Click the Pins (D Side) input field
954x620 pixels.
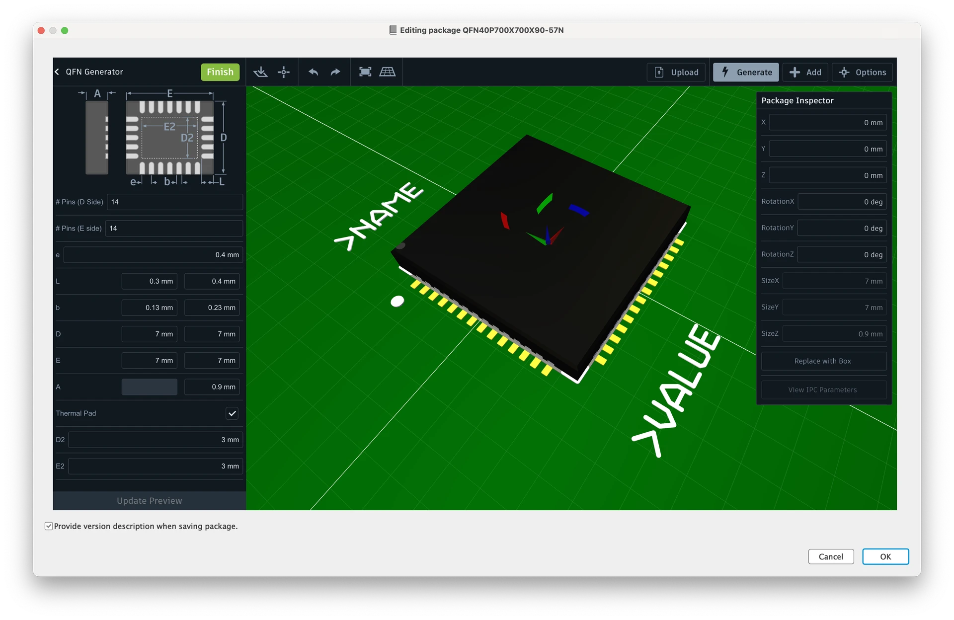click(174, 202)
